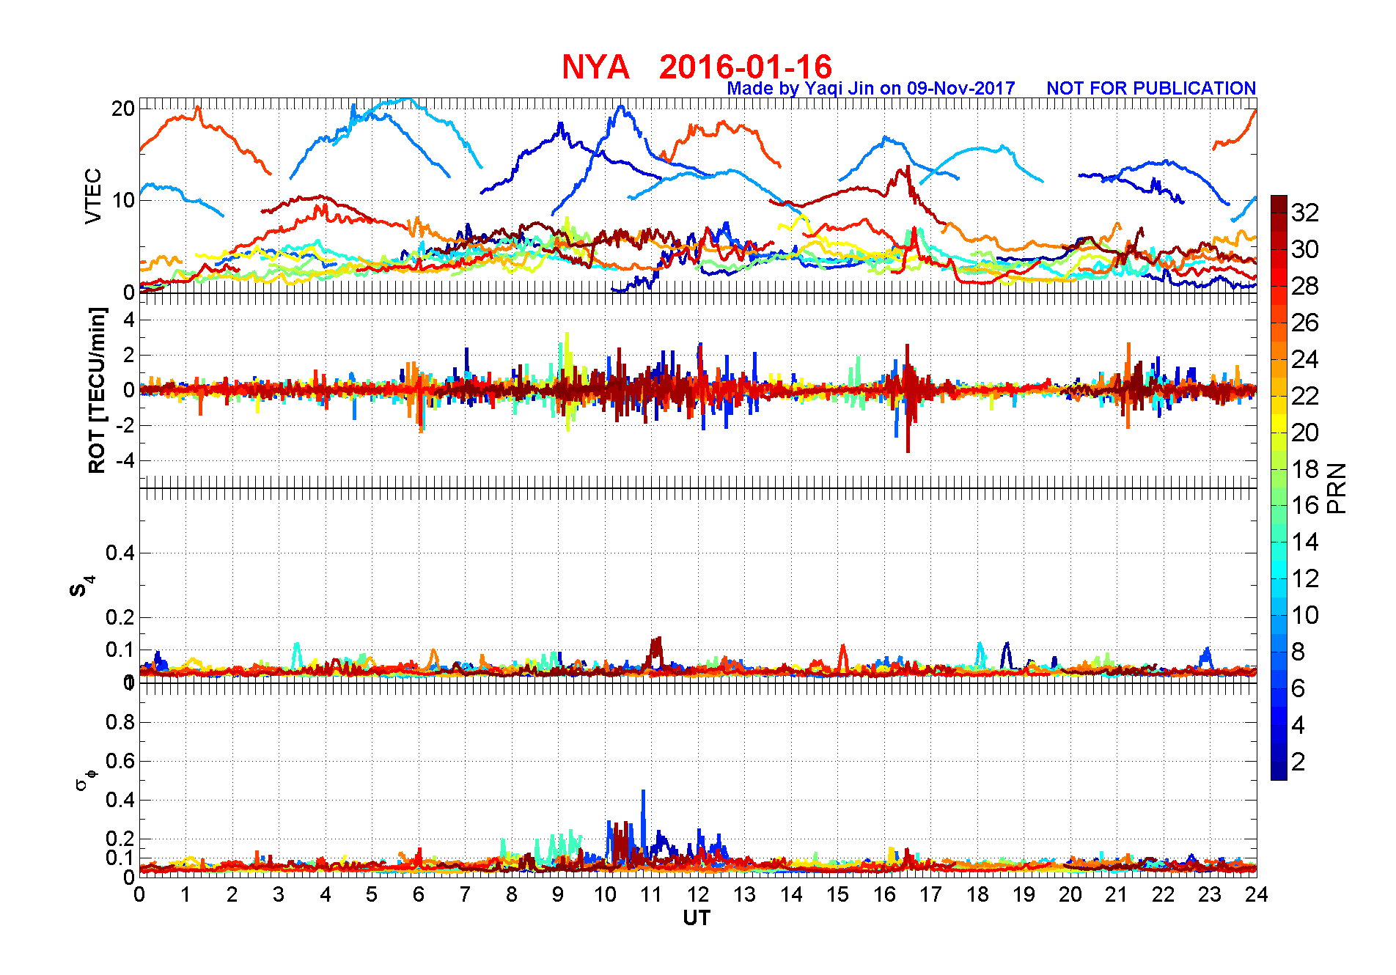Click the PRN colorbar label
The height and width of the screenshot is (975, 1396).
tap(1337, 487)
